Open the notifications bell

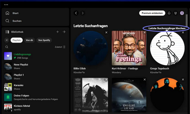click(x=169, y=13)
